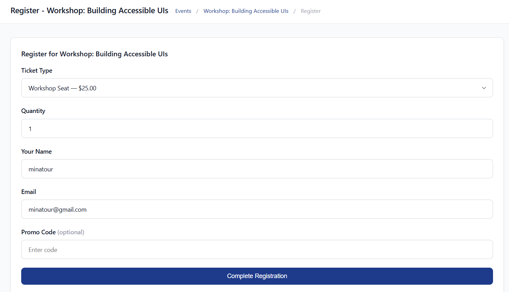The image size is (509, 292).
Task: Click the slash separator just before Register
Action: 295,11
